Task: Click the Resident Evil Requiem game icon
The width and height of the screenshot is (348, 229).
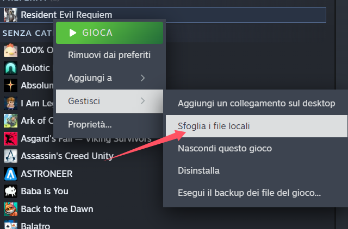Action: [x=10, y=15]
